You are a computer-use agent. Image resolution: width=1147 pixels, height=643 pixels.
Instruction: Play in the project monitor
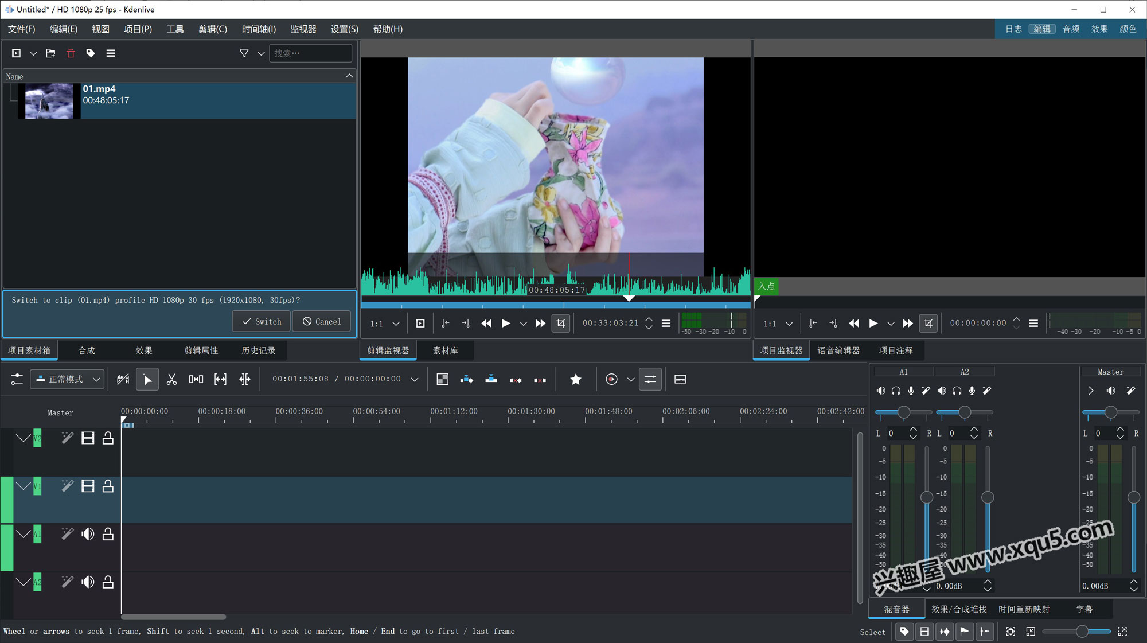coord(873,324)
